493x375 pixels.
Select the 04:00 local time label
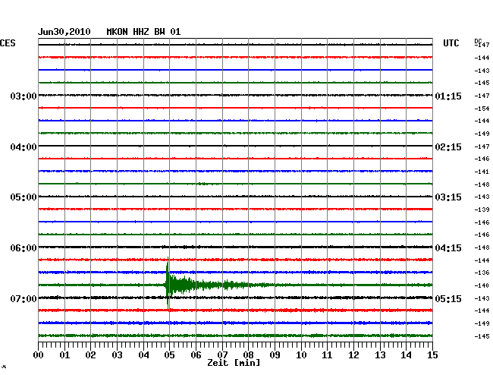pos(24,147)
